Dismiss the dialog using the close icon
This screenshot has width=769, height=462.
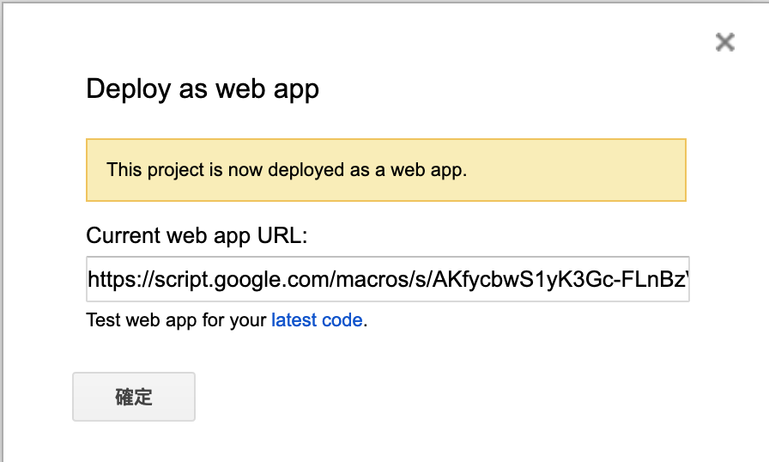(x=725, y=42)
